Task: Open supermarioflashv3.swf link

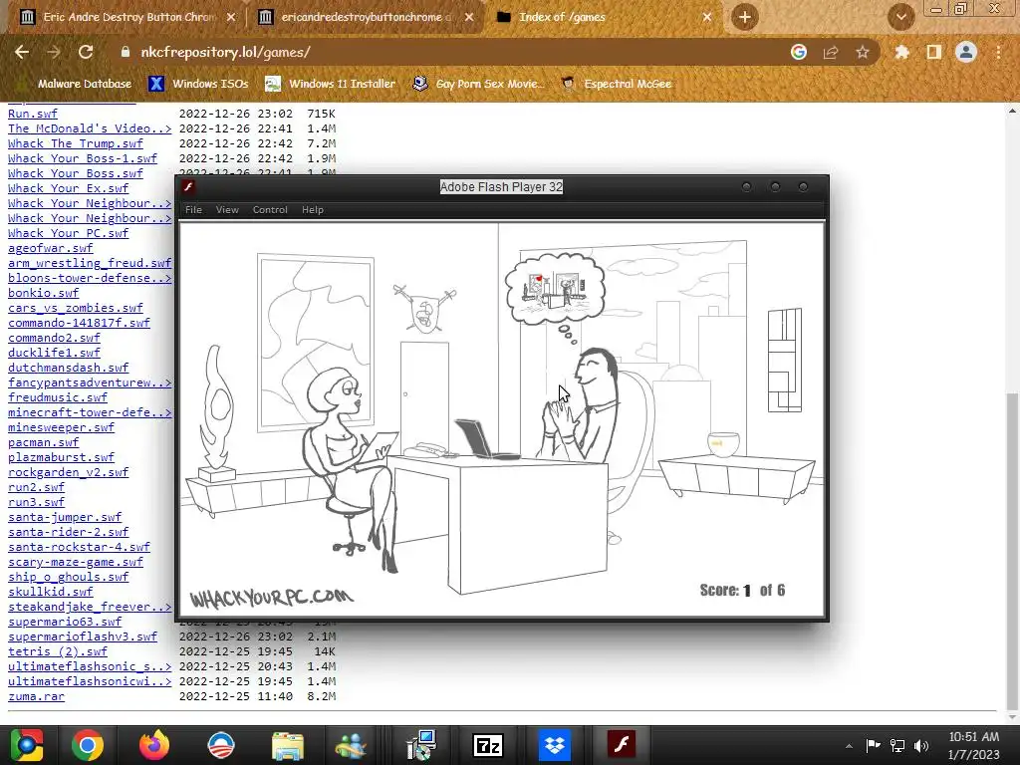Action: [x=83, y=637]
